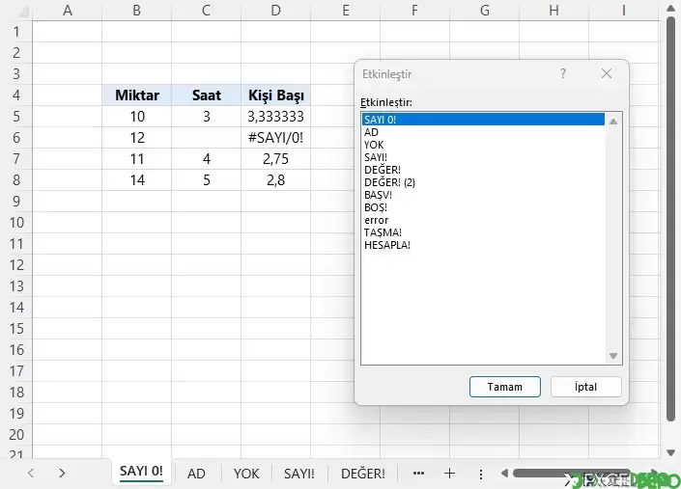Select row 12 header
681x489 pixels.
(x=16, y=265)
